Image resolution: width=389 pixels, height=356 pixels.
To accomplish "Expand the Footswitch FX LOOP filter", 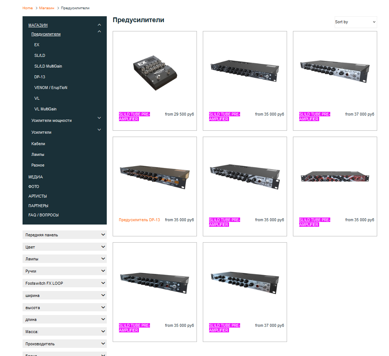I will coord(65,283).
